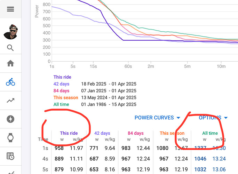Click the 2m x-axis label
The height and width of the screenshot is (174, 238).
pyautogui.click(x=151, y=66)
